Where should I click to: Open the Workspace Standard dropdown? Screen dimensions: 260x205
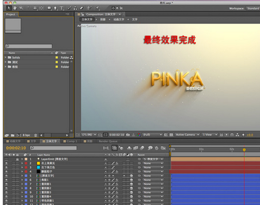(253, 8)
